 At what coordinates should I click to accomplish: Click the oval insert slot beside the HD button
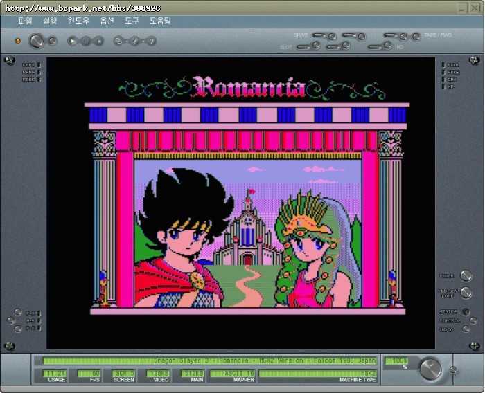click(375, 47)
